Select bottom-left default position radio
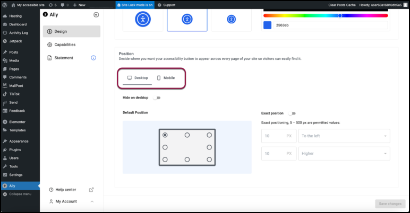 point(165,159)
